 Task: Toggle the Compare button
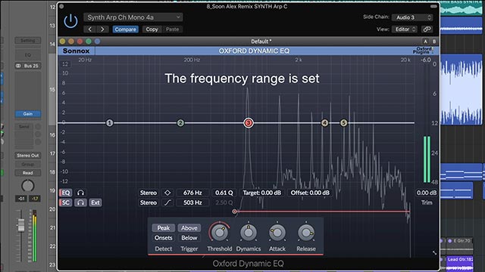coord(125,29)
